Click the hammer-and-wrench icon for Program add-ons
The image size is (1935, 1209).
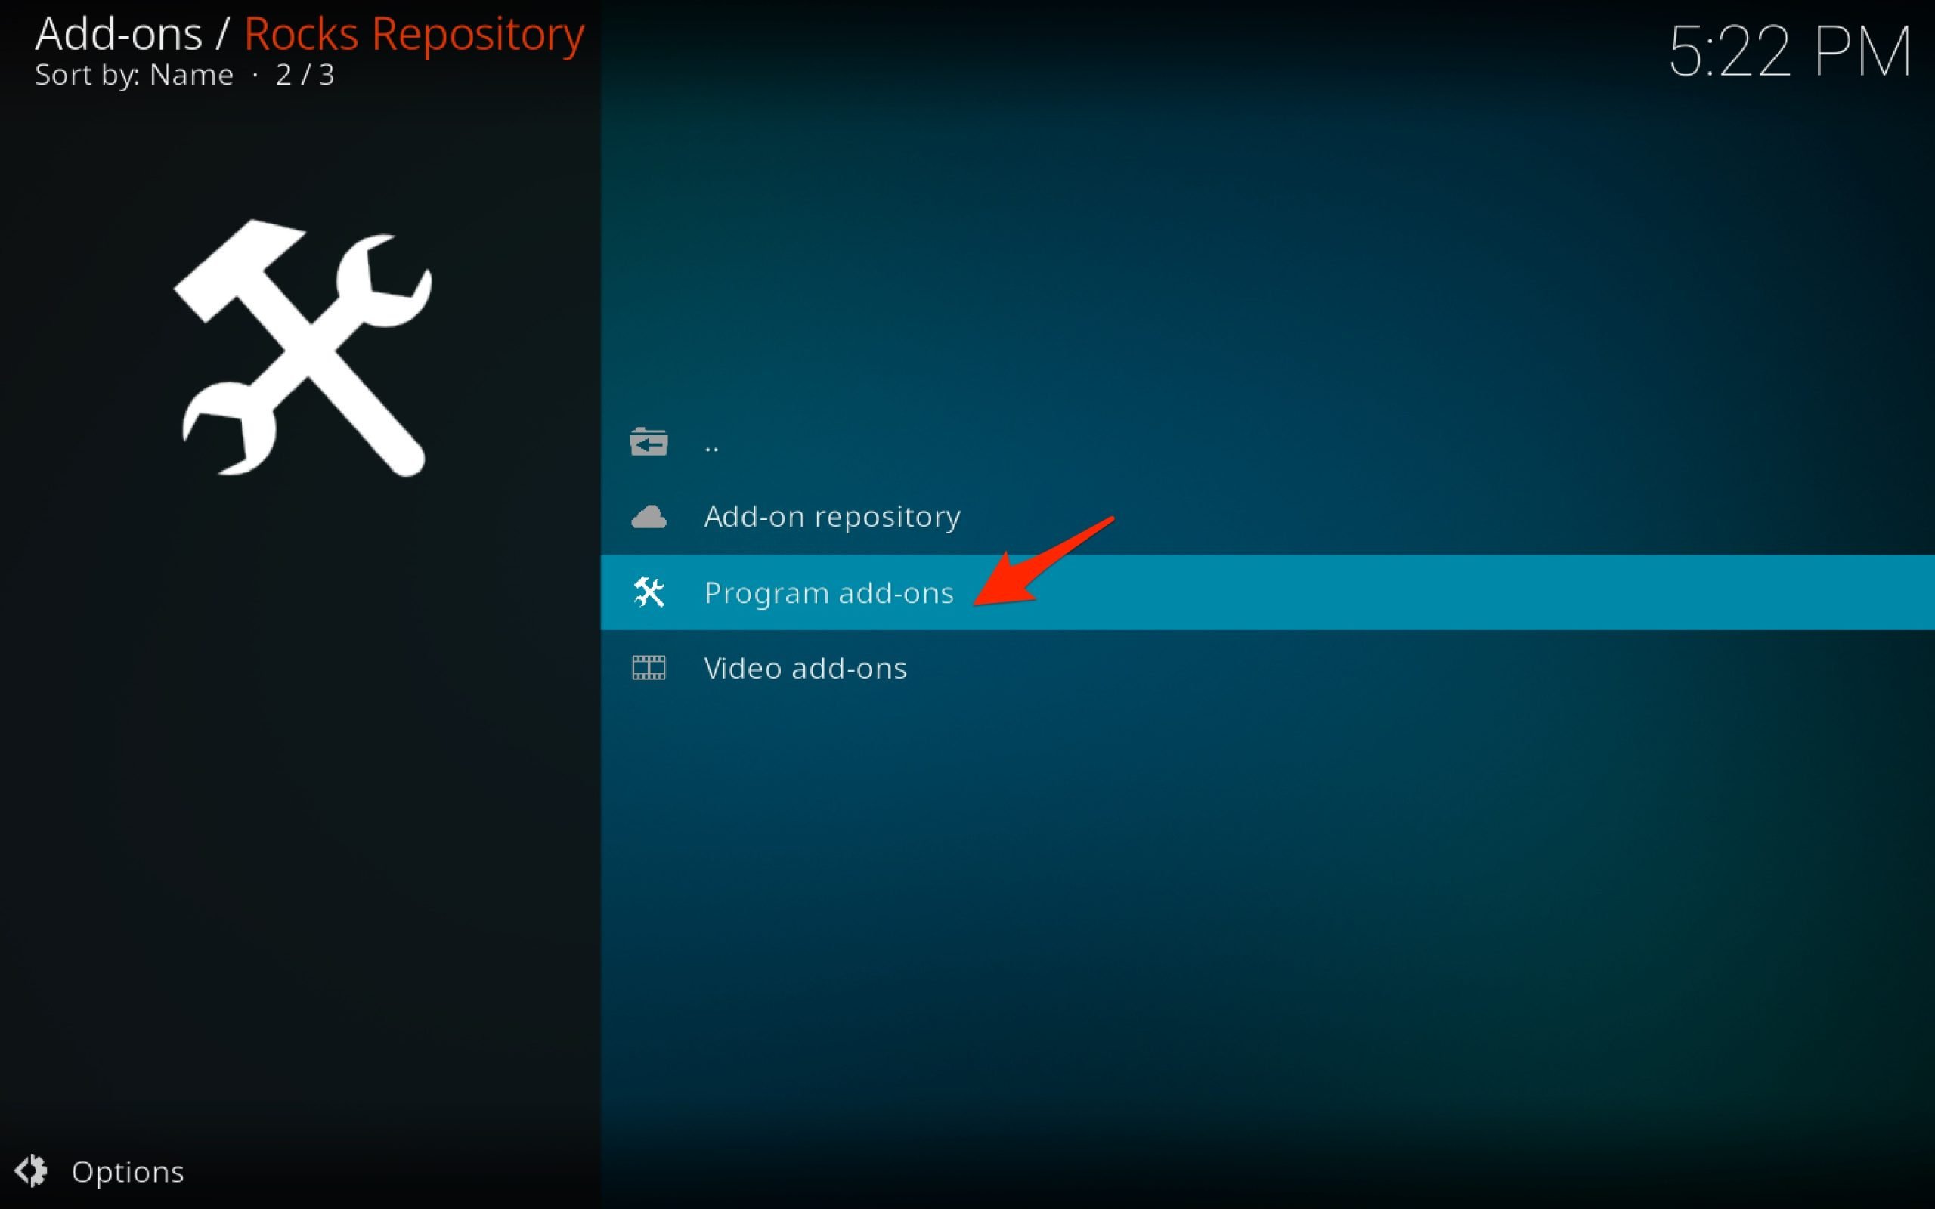649,592
